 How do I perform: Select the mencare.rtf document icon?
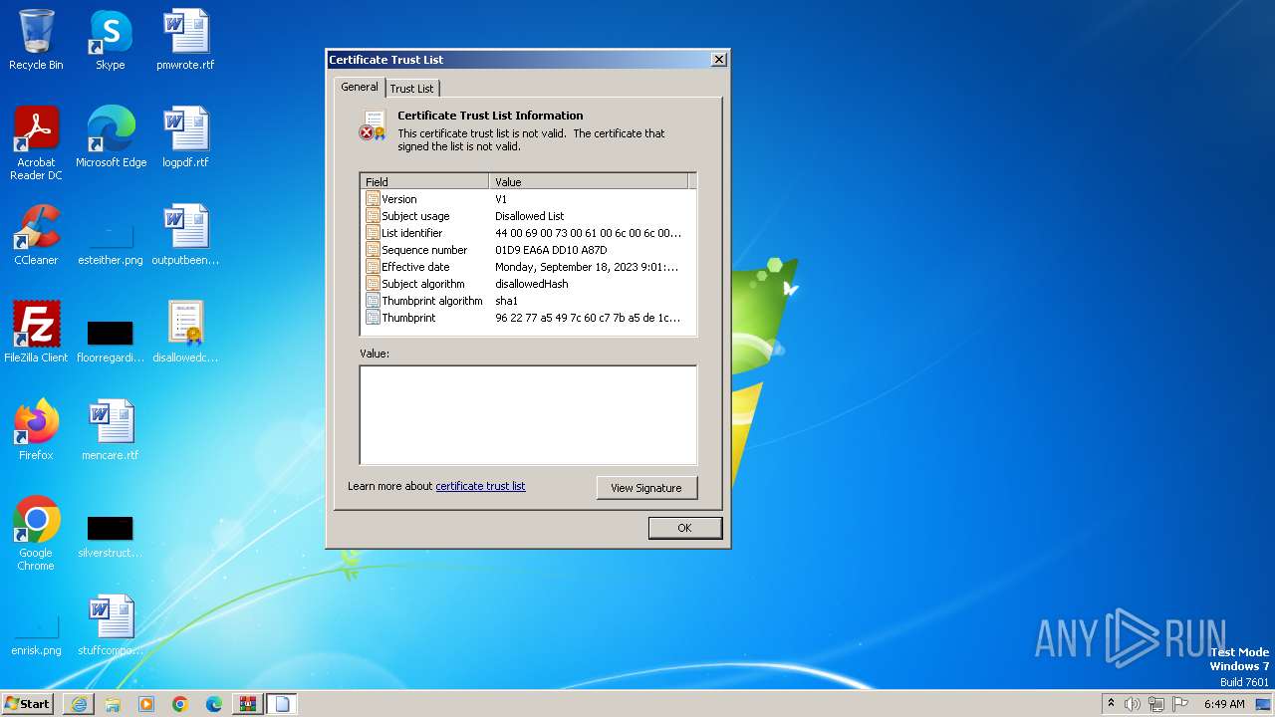tap(111, 429)
